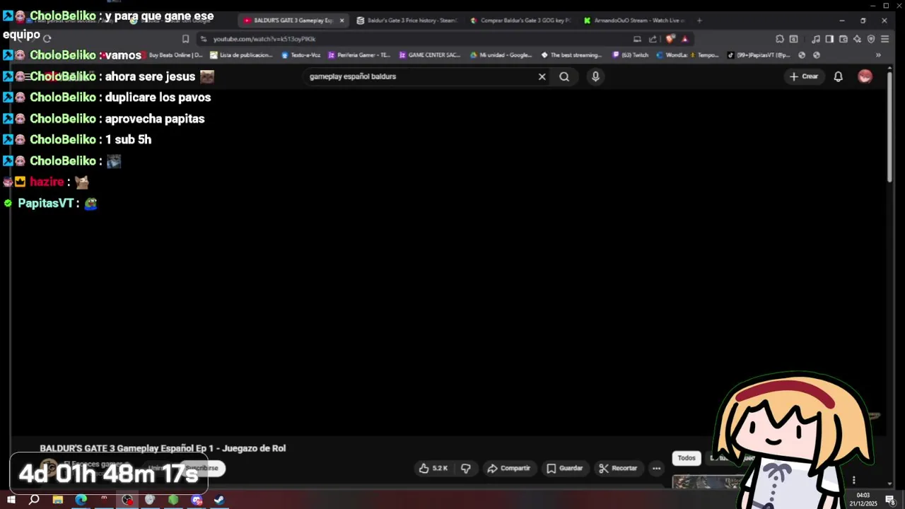Open the GAME CENTER SAC bookmark
905x509 pixels.
[430, 54]
